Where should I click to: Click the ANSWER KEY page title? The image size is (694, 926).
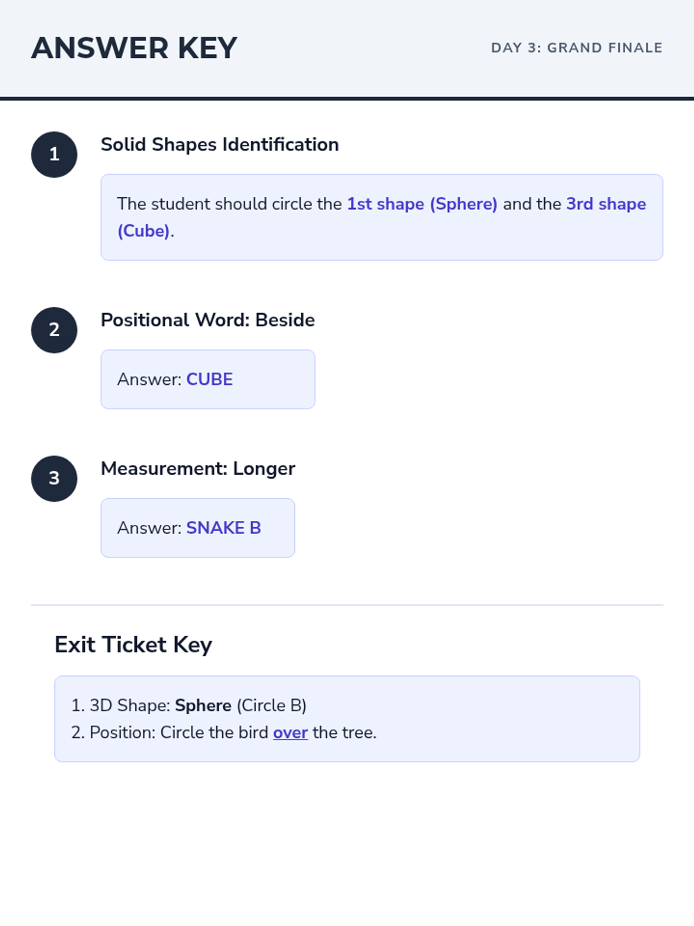pos(134,48)
